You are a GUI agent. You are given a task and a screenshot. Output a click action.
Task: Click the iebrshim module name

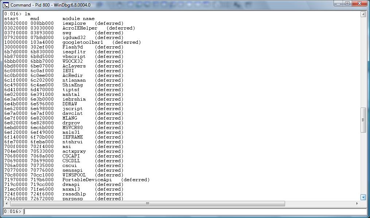pos(74,99)
